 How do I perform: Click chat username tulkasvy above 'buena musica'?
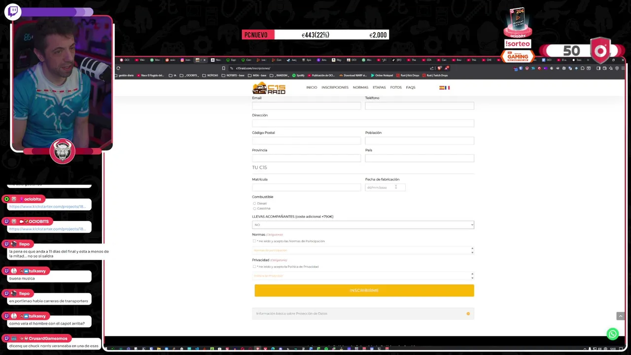coord(37,271)
